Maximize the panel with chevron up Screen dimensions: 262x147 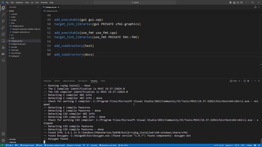255,81
